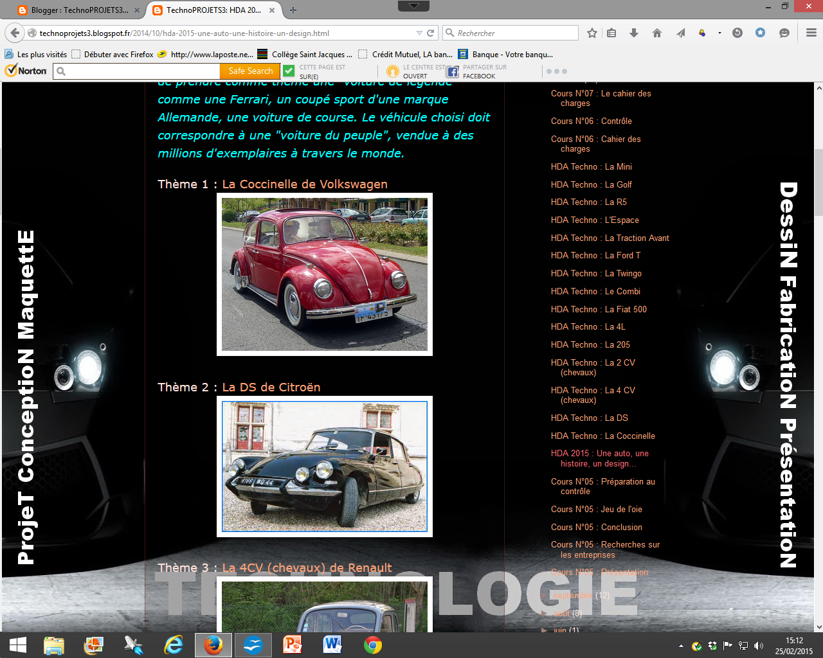This screenshot has height=658, width=823.
Task: Focus the Rechercher search box
Action: (511, 33)
